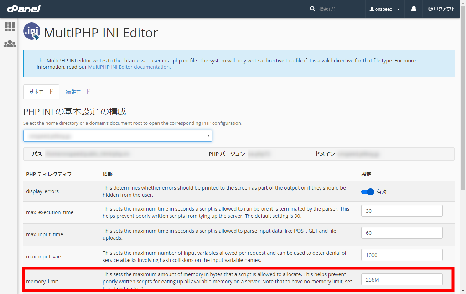Click the scrollbar up arrow
This screenshot has height=294, width=466.
click(463, 3)
